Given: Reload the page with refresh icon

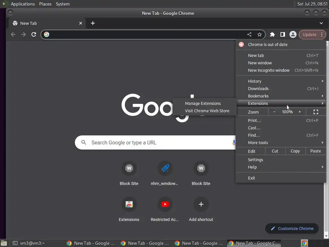Looking at the screenshot, I should 33,34.
